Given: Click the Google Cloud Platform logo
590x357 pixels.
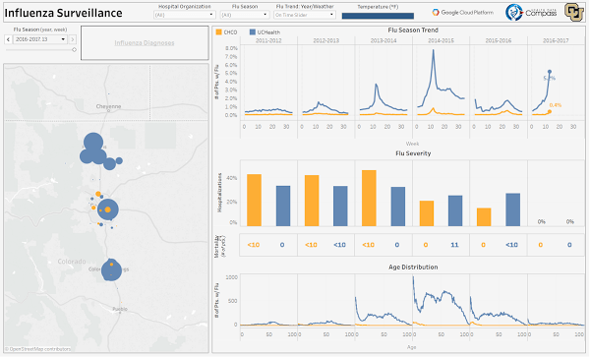Looking at the screenshot, I should click(x=462, y=13).
